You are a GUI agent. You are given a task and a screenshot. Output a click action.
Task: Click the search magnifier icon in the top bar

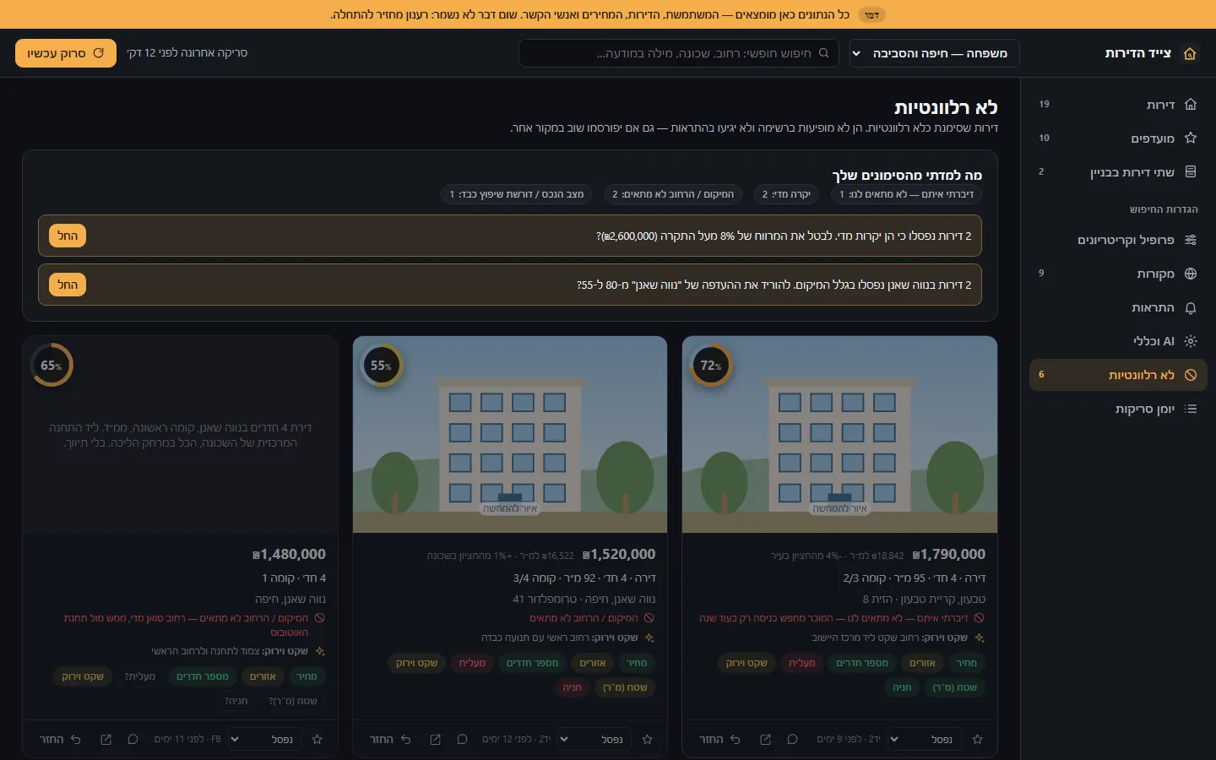pos(824,53)
